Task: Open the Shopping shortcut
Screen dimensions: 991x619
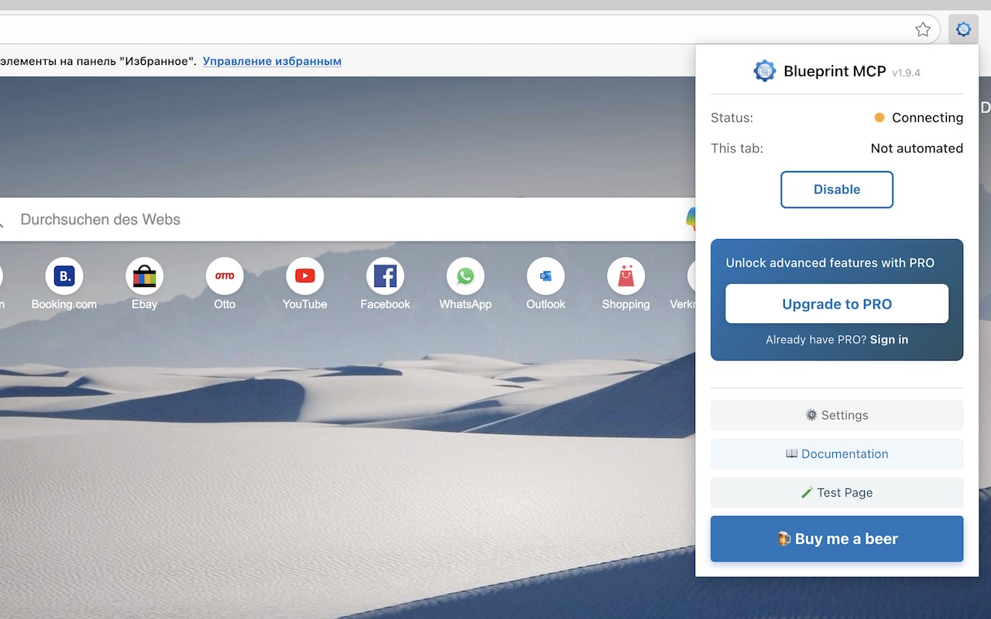Action: [x=626, y=284]
